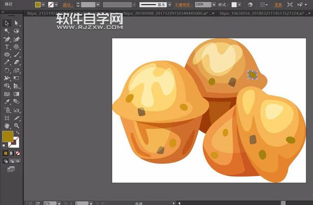Select the Free Transform tool
This screenshot has height=205, width=313.
(x=16, y=78)
